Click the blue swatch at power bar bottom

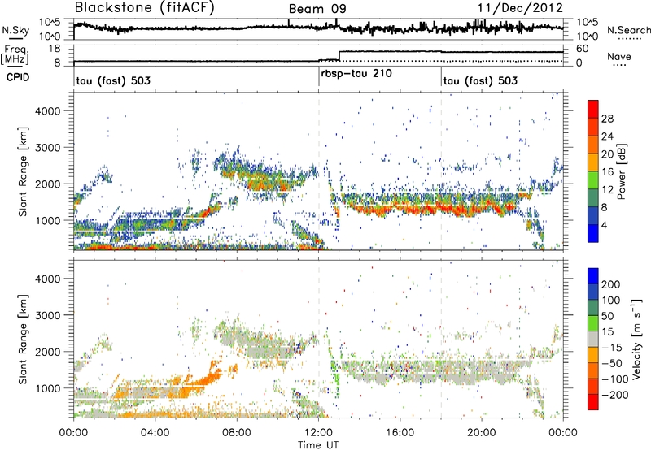click(593, 233)
